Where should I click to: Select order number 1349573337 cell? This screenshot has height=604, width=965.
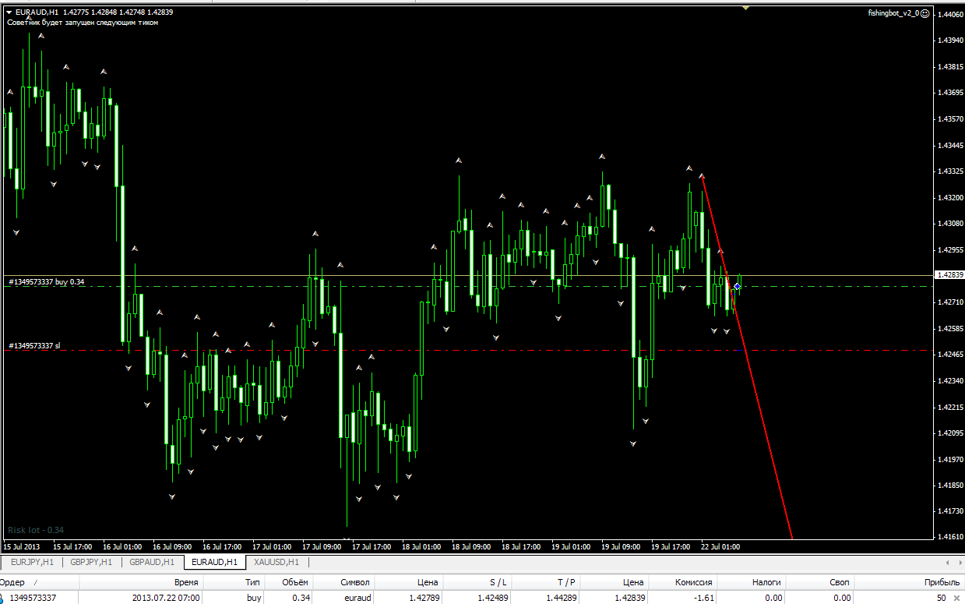(33, 598)
